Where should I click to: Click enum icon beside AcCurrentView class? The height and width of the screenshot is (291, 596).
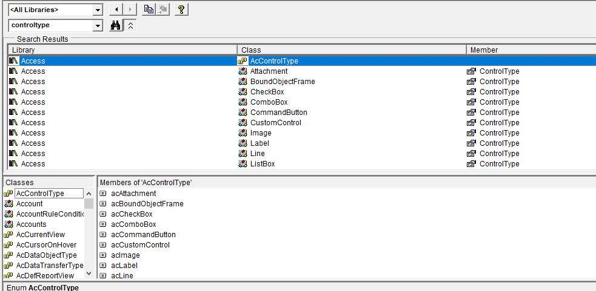8,235
